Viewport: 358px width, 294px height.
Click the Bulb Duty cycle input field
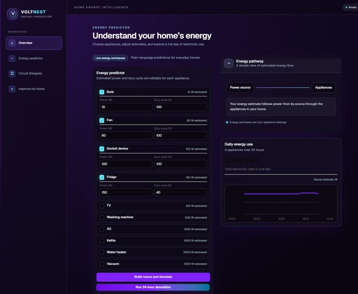tap(180, 107)
